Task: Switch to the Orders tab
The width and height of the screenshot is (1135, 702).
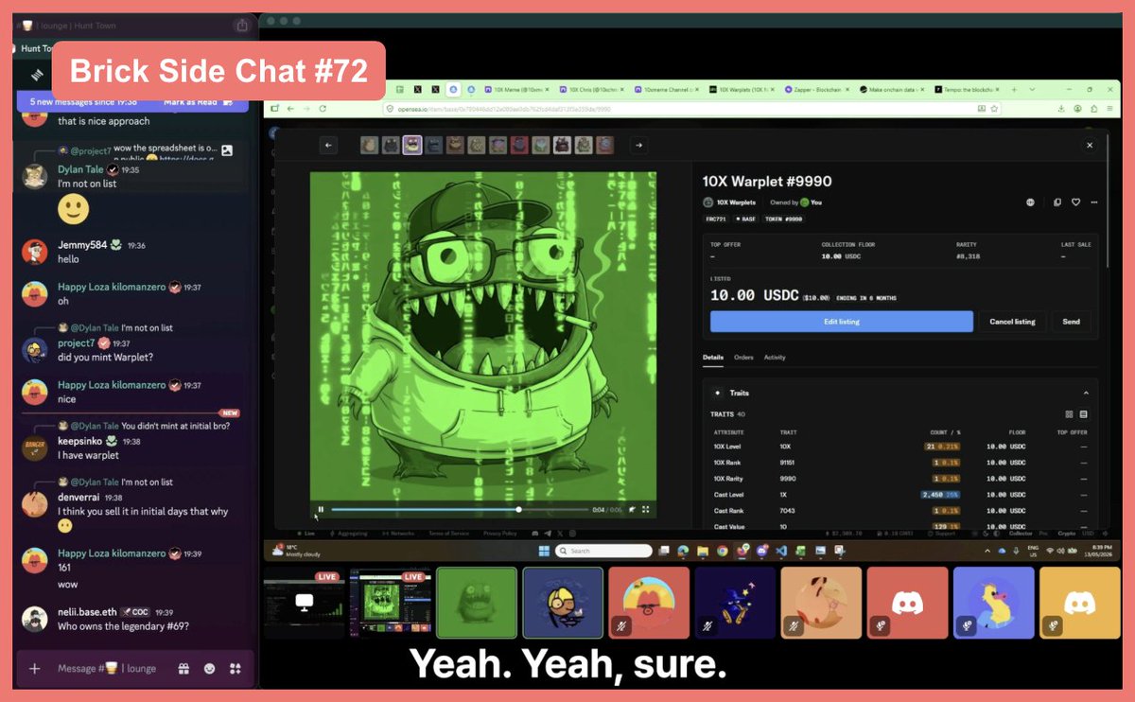Action: [743, 358]
